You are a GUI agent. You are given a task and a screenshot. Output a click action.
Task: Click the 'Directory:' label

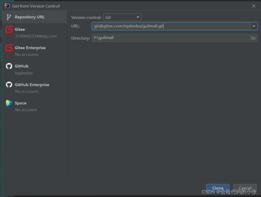(81, 38)
